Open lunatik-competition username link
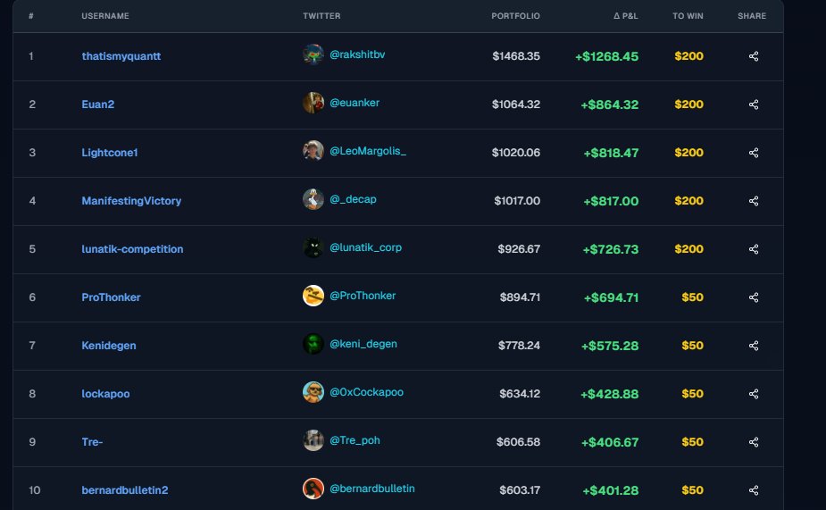Screen dimensions: 826x510 click(x=132, y=249)
